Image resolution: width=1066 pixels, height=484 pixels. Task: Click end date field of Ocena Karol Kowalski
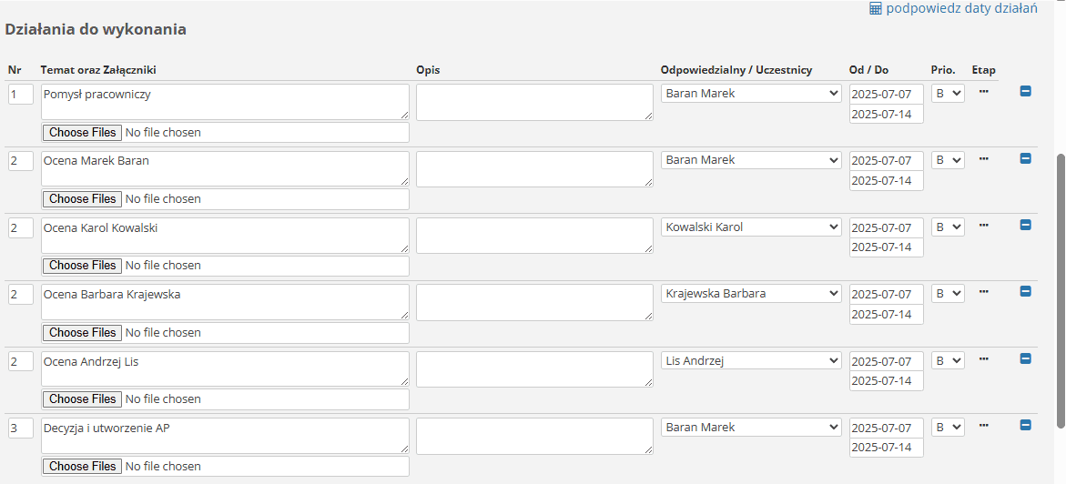(x=887, y=247)
